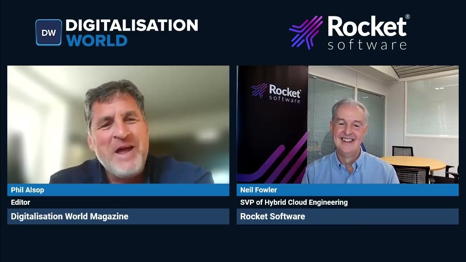The height and width of the screenshot is (262, 466).
Task: Click the 'Rocket Software' company caption bar
Action: point(348,216)
